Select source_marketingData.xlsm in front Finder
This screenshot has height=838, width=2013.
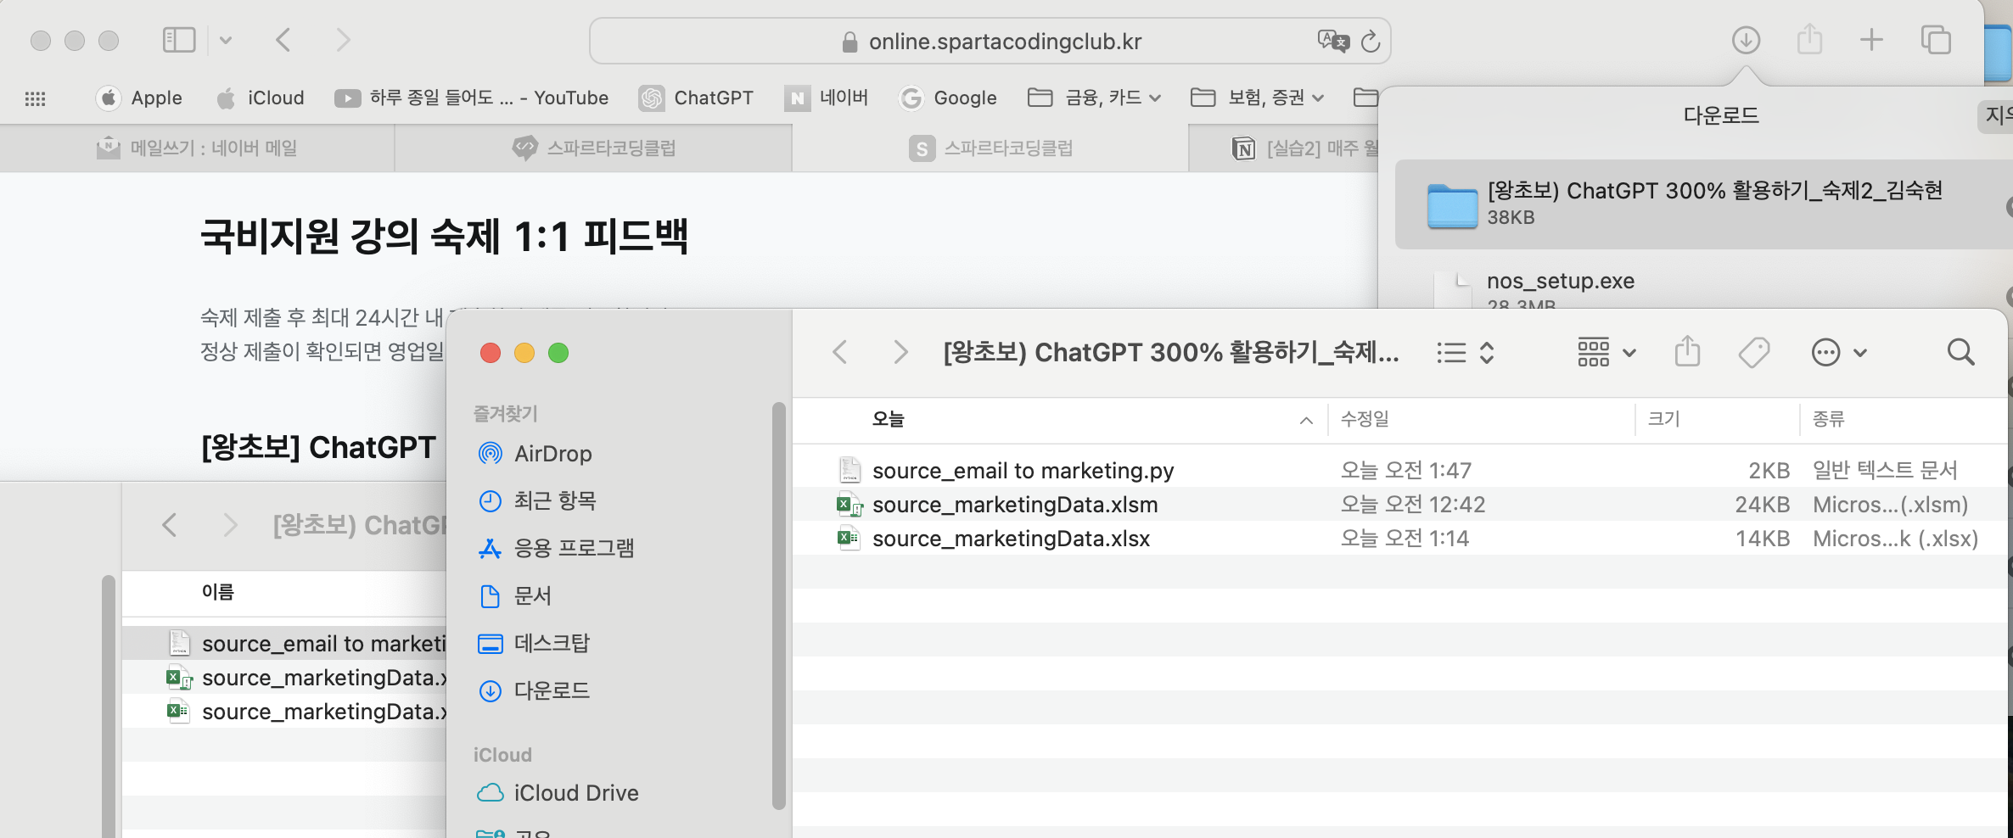tap(1400, 504)
